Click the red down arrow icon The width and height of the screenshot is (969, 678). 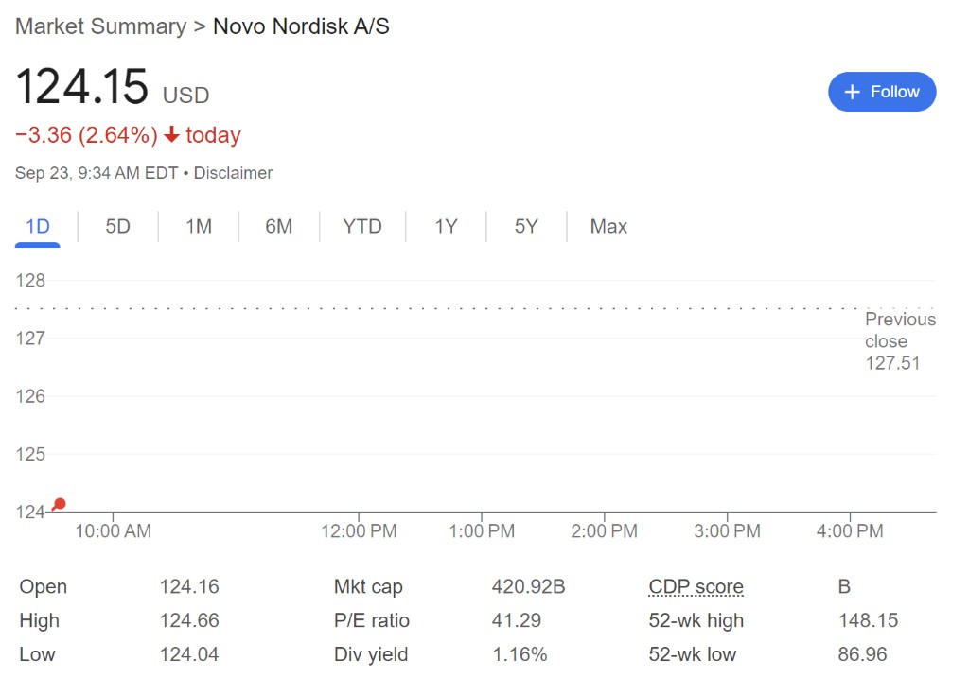(x=171, y=135)
